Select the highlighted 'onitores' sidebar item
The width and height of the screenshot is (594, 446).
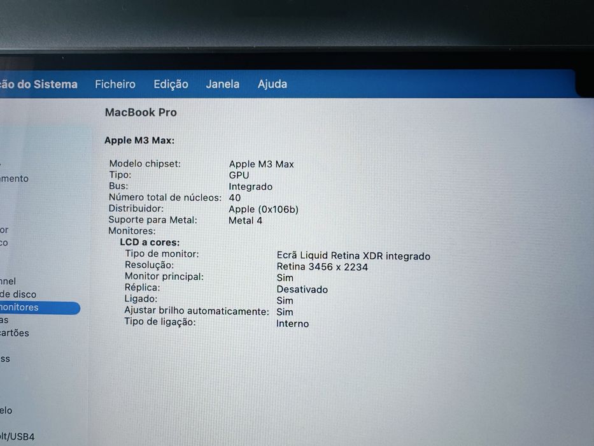point(39,308)
